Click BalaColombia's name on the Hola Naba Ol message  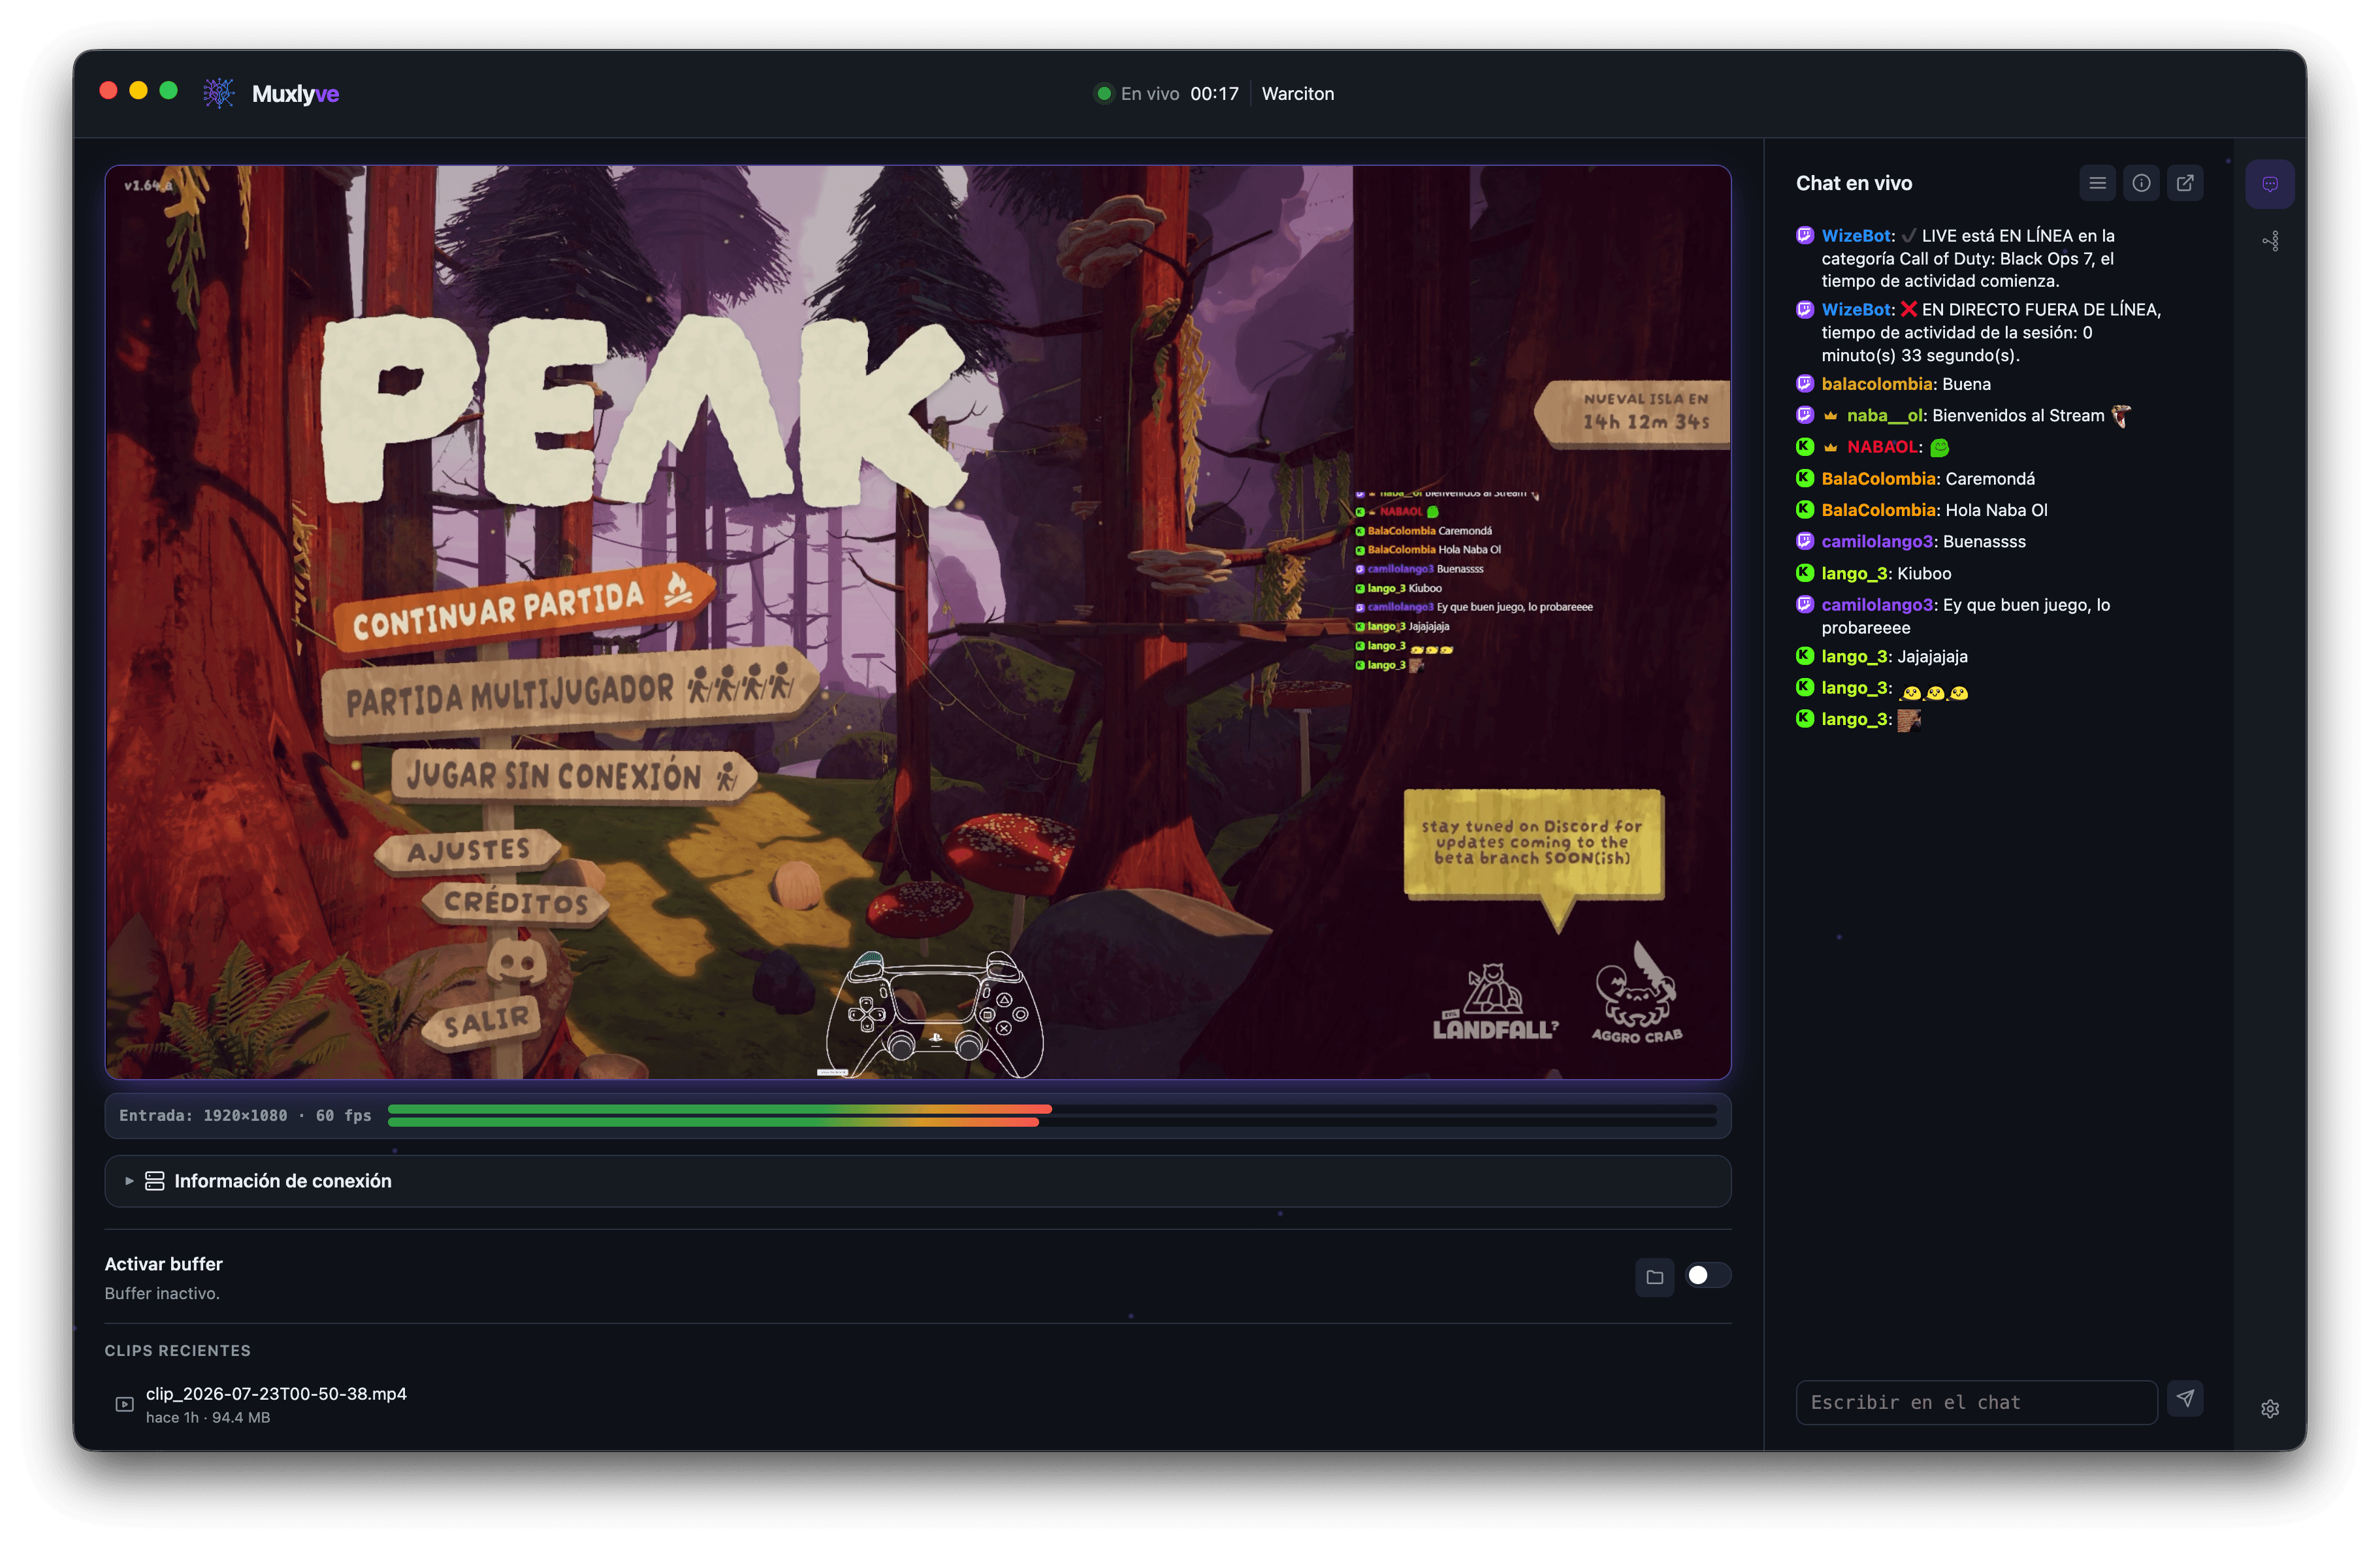[x=1878, y=510]
